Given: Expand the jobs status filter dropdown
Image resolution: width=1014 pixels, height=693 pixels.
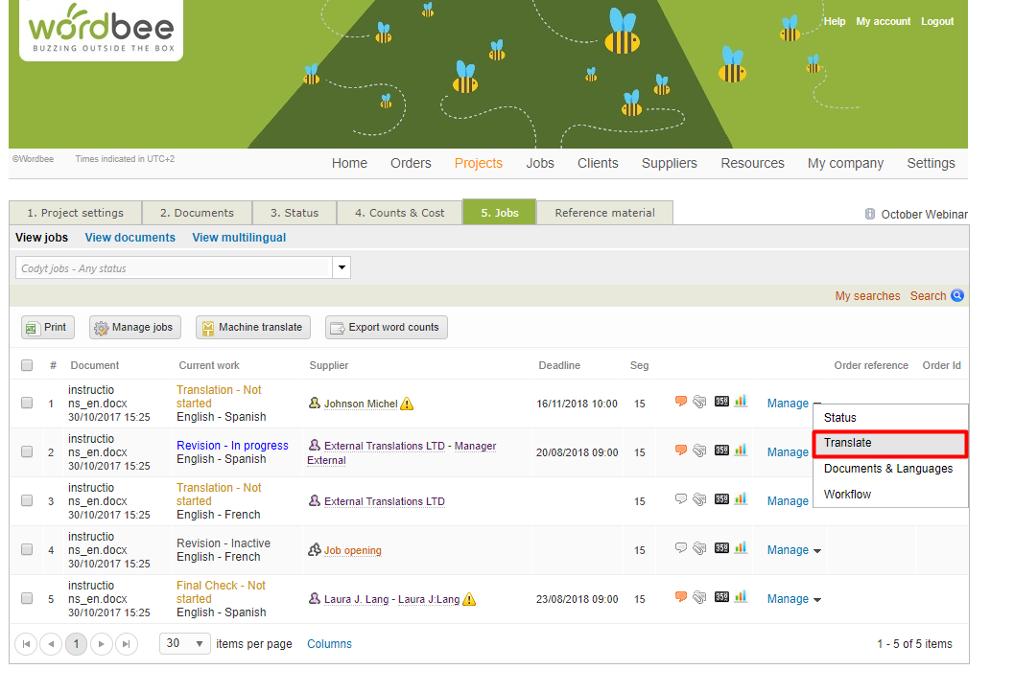Looking at the screenshot, I should pyautogui.click(x=342, y=268).
